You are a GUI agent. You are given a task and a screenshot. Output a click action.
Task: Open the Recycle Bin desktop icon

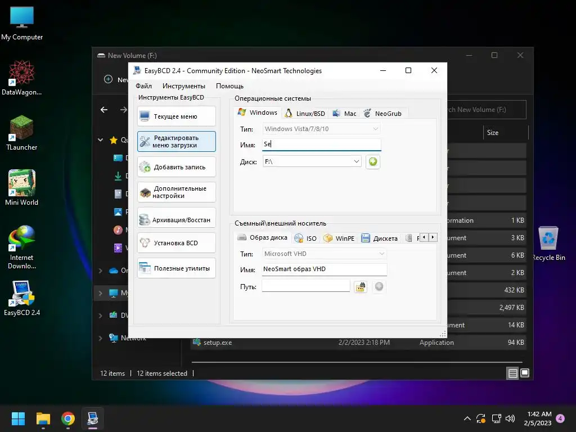click(x=548, y=243)
